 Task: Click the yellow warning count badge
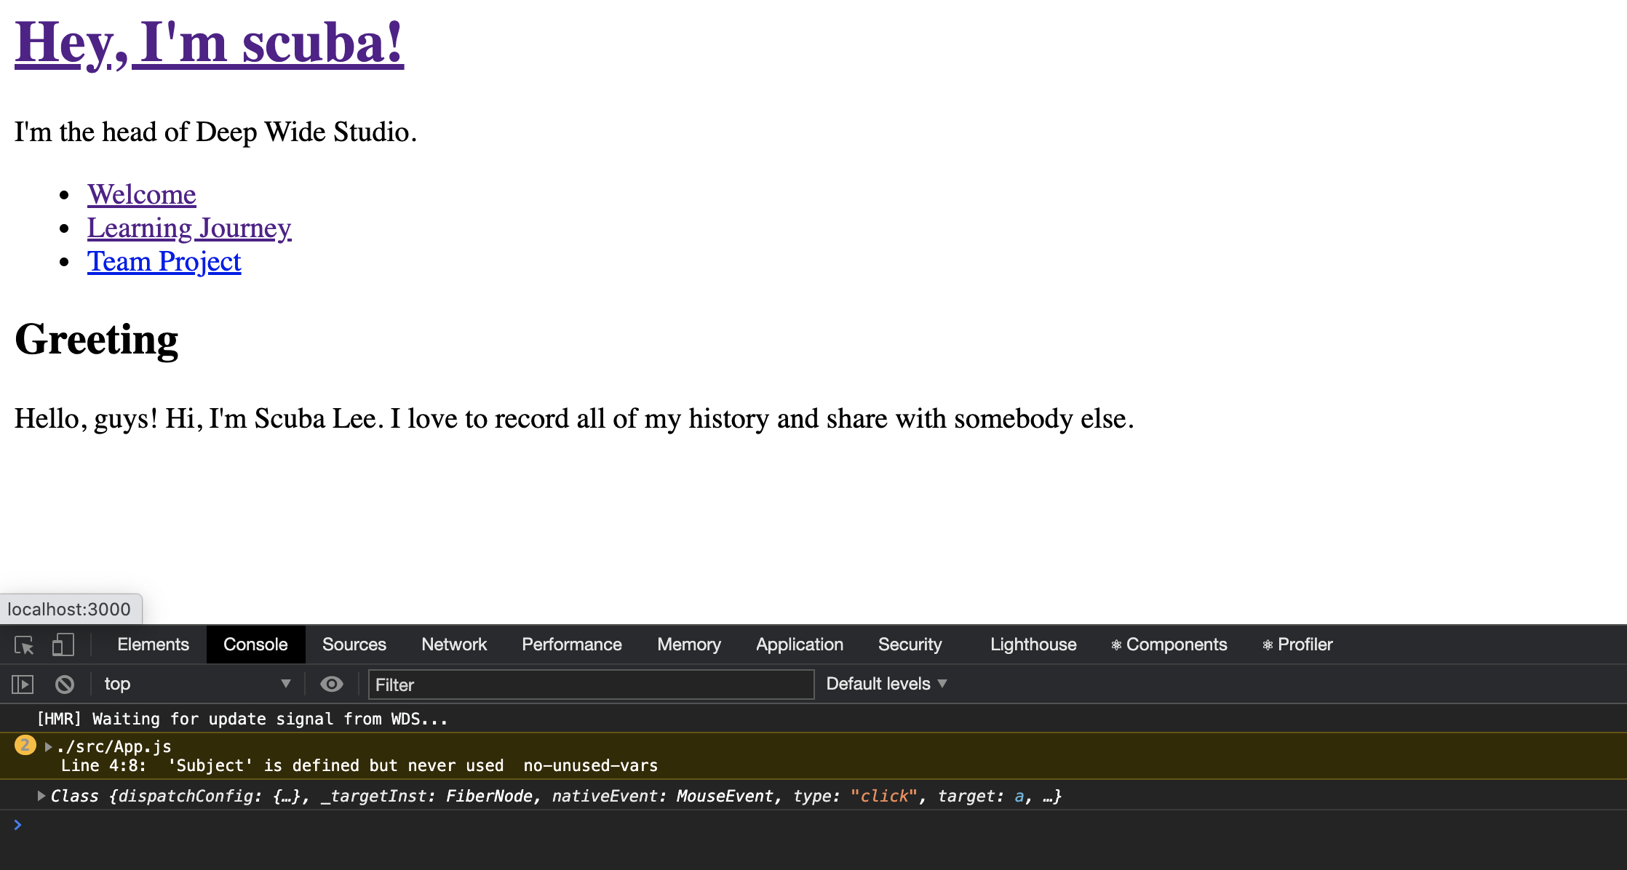tap(25, 745)
